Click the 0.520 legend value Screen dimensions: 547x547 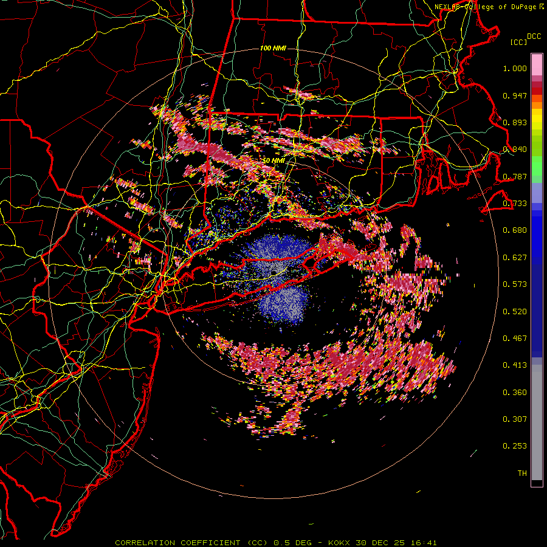point(515,312)
